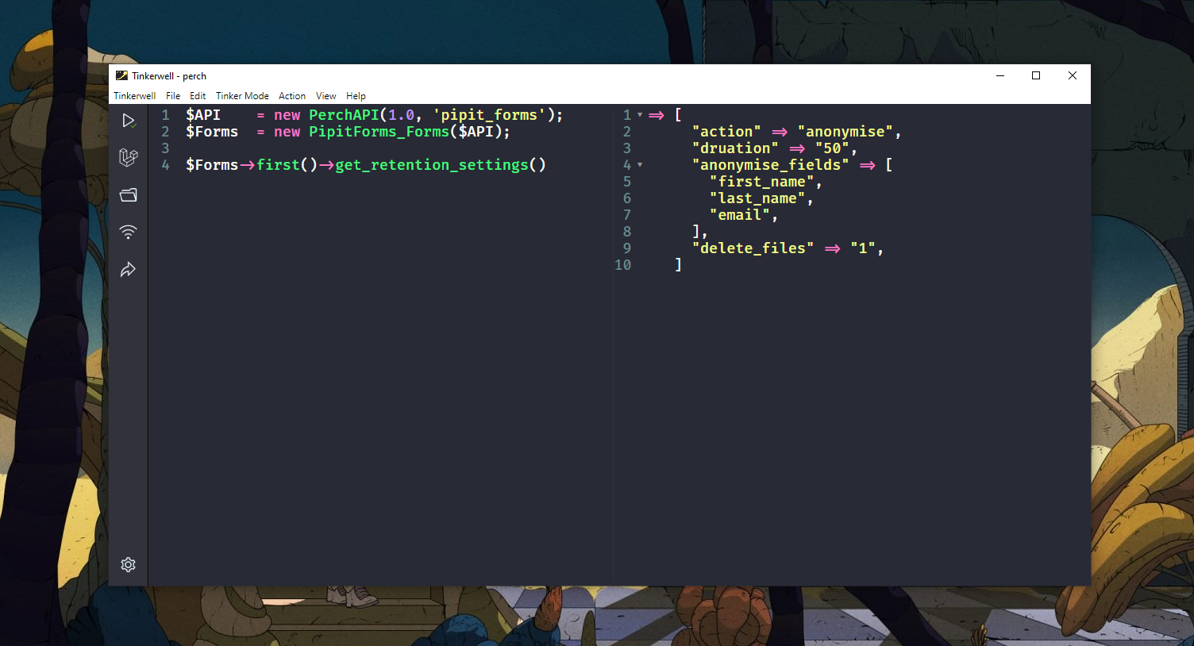This screenshot has width=1194, height=646.
Task: Click the "1" value of delete_files
Action: pyautogui.click(x=862, y=248)
